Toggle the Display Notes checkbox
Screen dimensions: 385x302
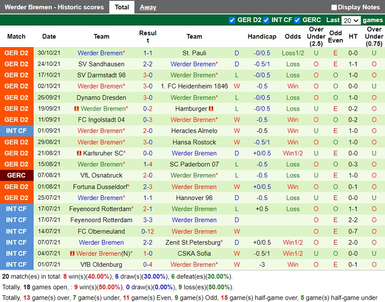click(x=334, y=7)
